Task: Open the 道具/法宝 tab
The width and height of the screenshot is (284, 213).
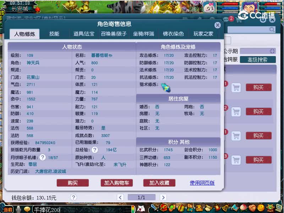Action: 84,34
